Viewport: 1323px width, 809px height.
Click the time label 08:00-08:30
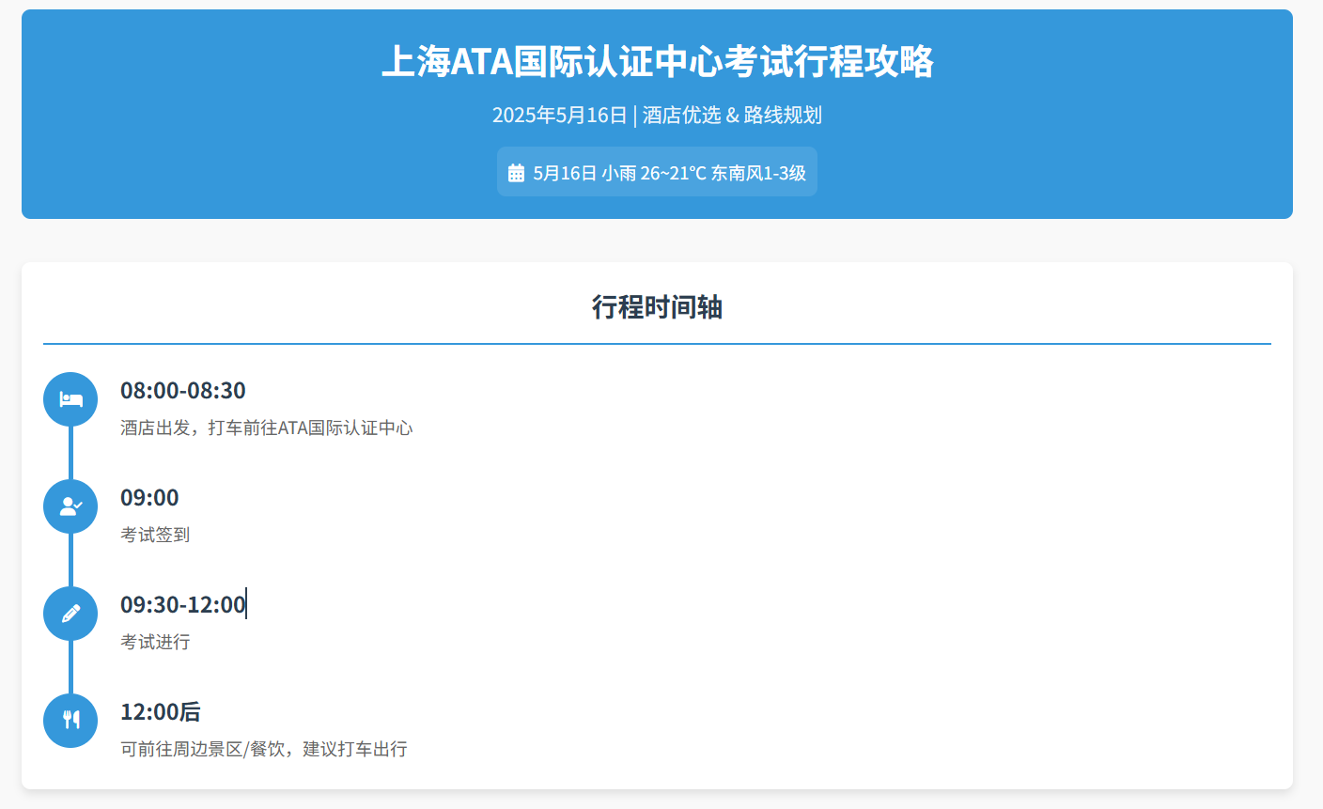[x=183, y=390]
